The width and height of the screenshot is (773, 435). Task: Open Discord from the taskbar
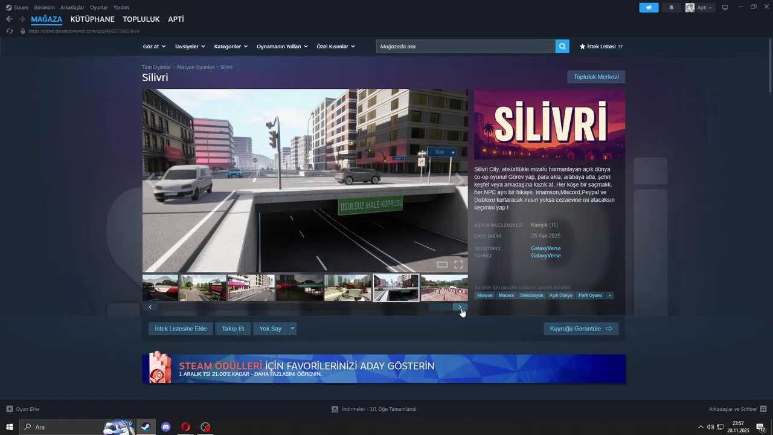166,427
